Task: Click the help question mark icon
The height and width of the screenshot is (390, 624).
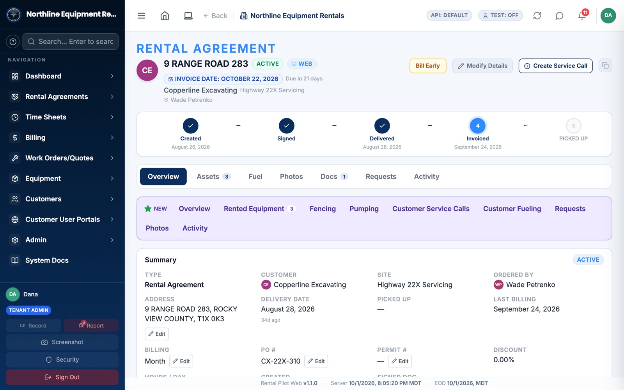Action: pos(13,41)
